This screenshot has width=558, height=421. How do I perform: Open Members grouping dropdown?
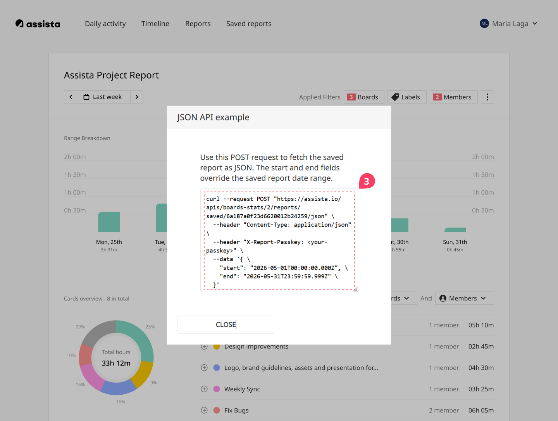click(465, 298)
